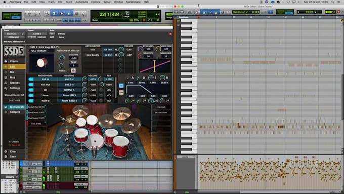The image size is (344, 194).
Task: Click the plugin COMPARE button
Action: [x=41, y=37]
